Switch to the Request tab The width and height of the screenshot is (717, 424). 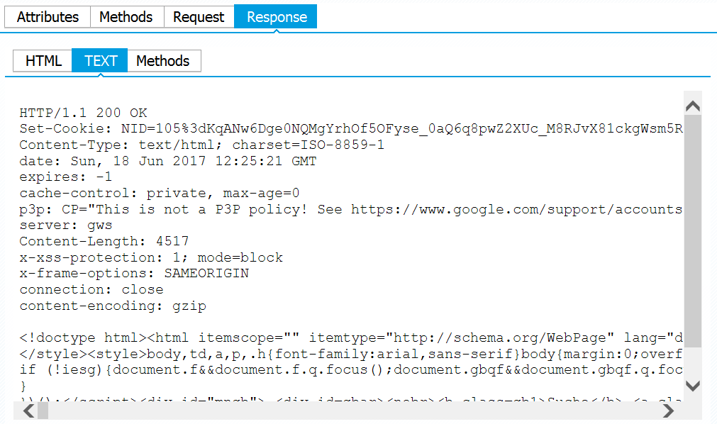point(199,17)
